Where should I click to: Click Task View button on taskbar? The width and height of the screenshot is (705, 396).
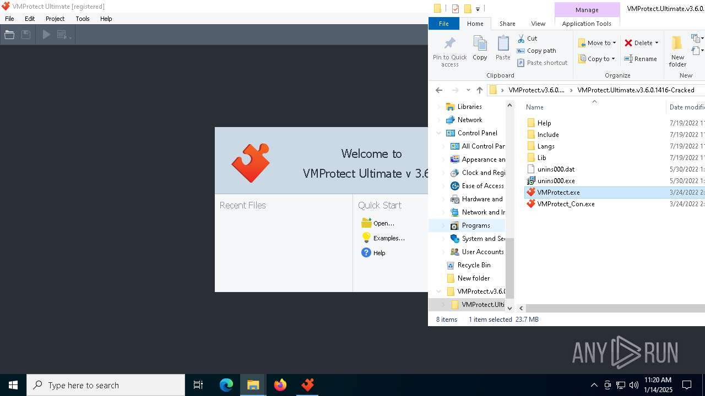coord(198,385)
